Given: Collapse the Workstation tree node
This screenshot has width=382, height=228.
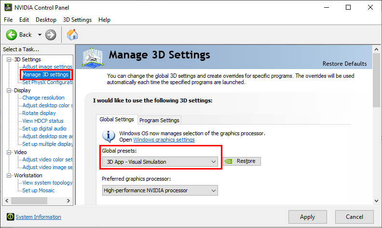Looking at the screenshot, I should click(x=9, y=175).
